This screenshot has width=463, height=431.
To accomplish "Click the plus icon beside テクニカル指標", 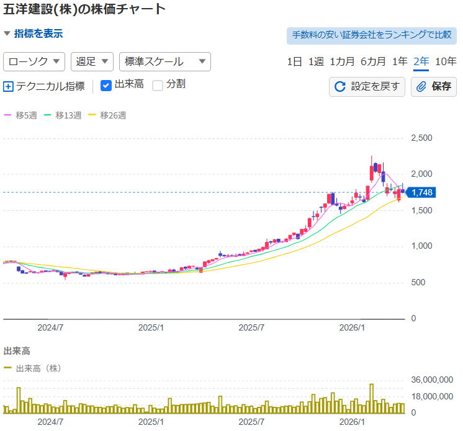I will (x=8, y=86).
